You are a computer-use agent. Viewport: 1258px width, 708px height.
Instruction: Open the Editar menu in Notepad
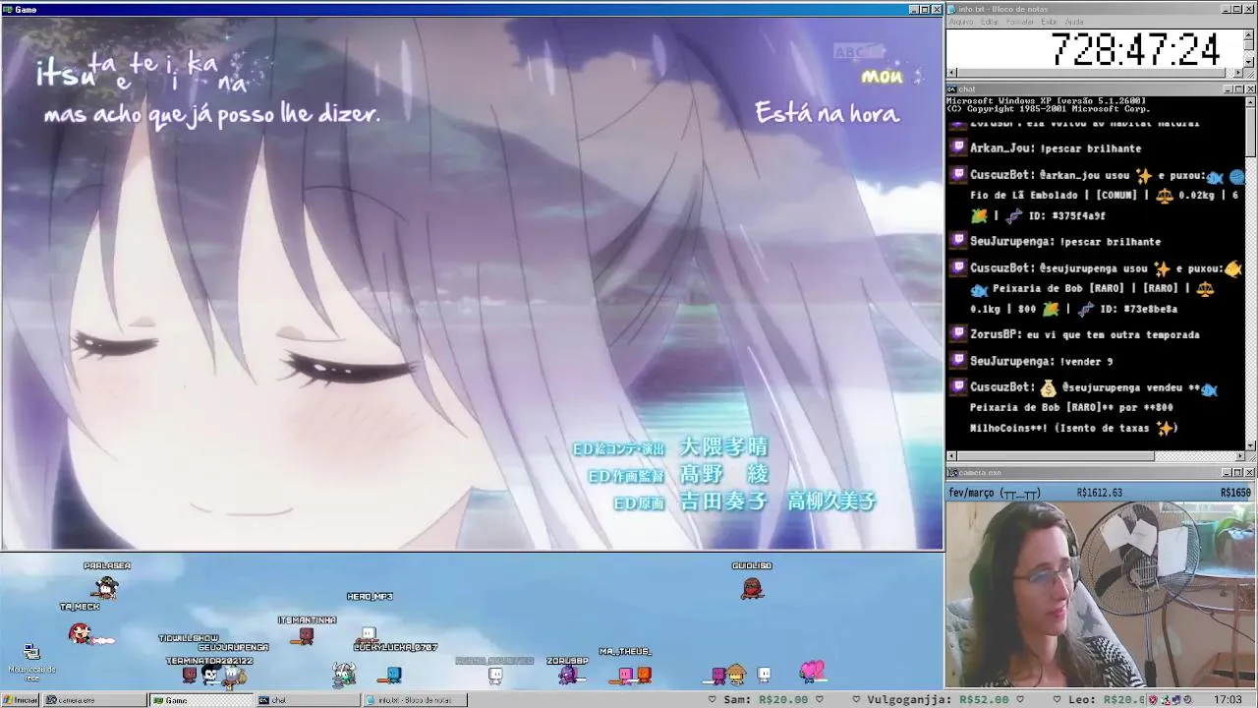point(990,22)
